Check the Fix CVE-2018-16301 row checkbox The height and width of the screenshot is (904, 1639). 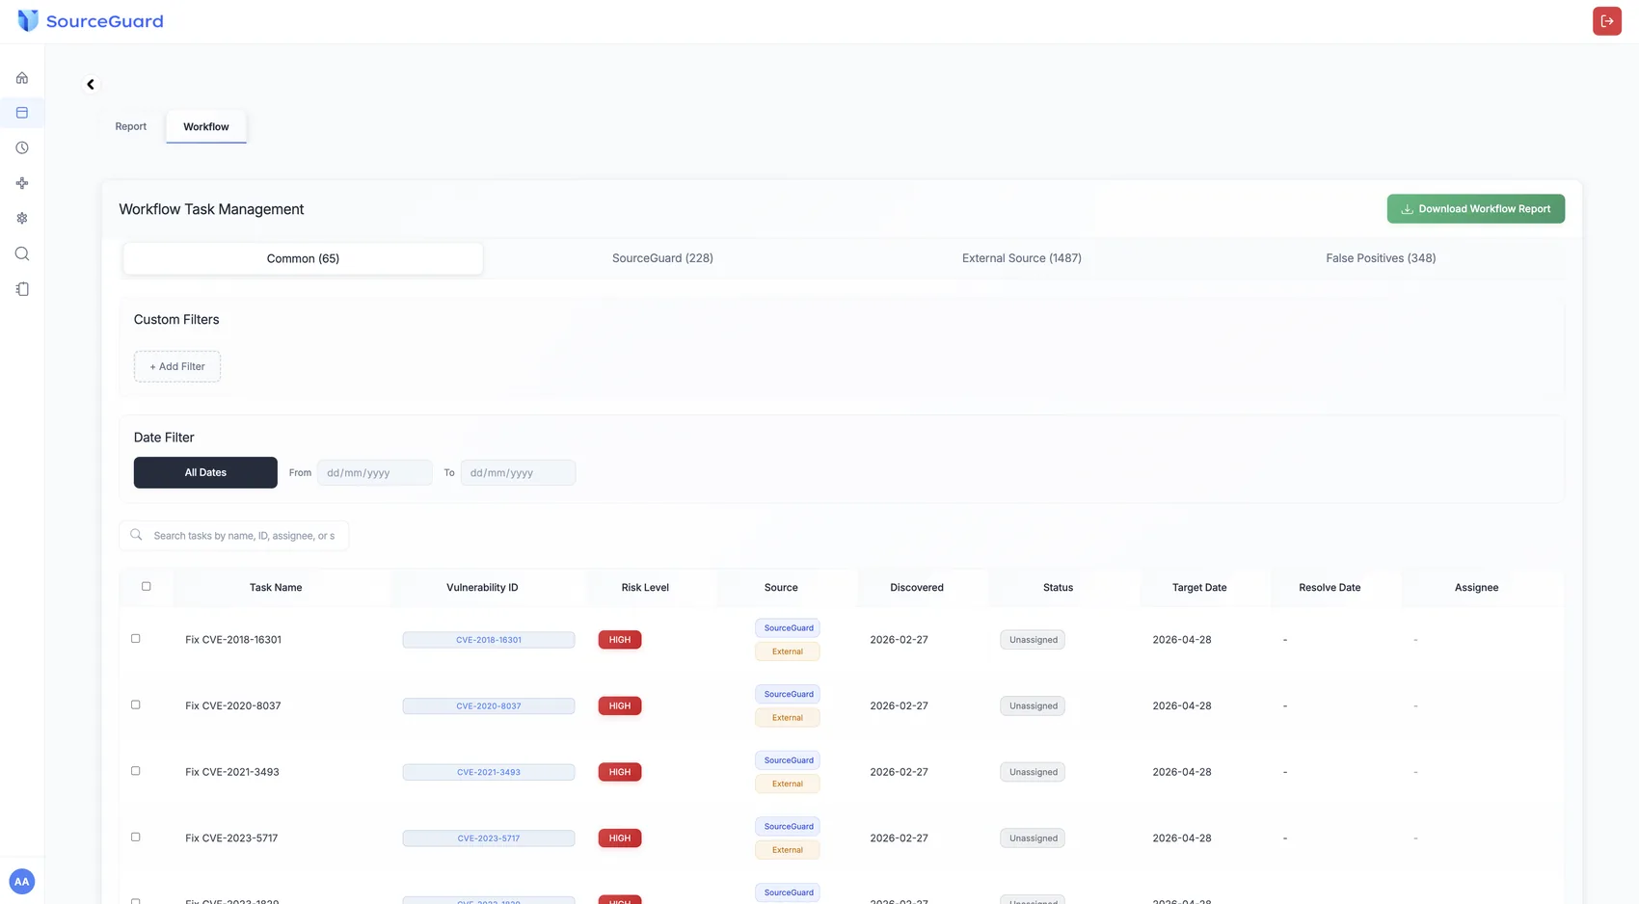136,639
